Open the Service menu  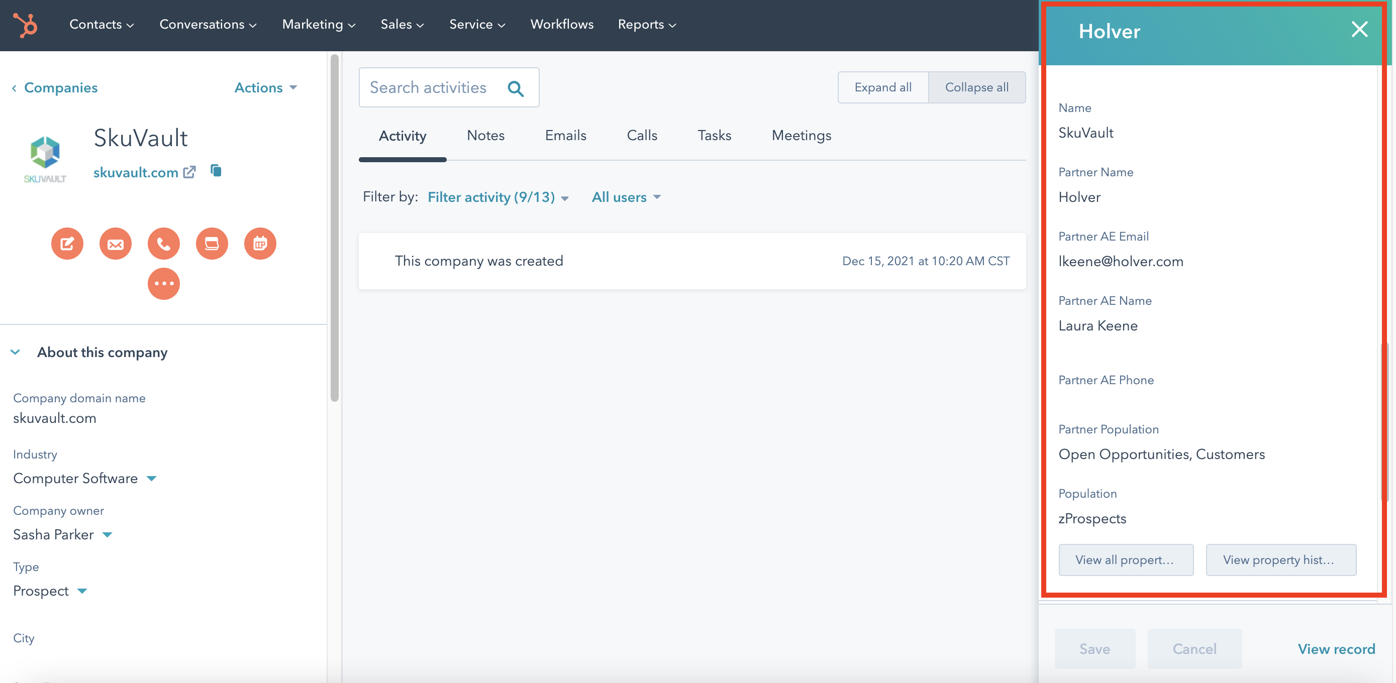point(477,25)
